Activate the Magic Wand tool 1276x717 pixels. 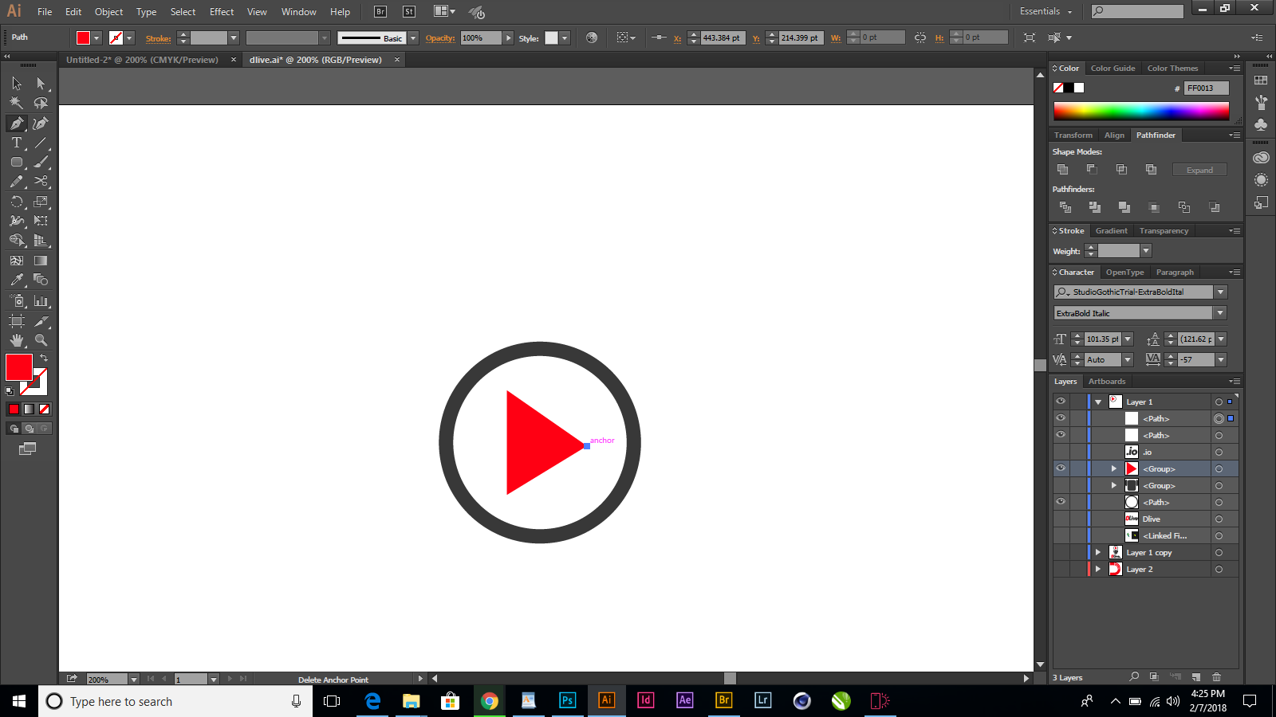click(x=16, y=103)
